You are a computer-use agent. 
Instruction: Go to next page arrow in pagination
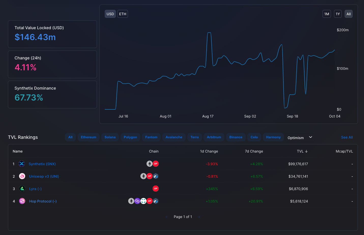(x=199, y=217)
